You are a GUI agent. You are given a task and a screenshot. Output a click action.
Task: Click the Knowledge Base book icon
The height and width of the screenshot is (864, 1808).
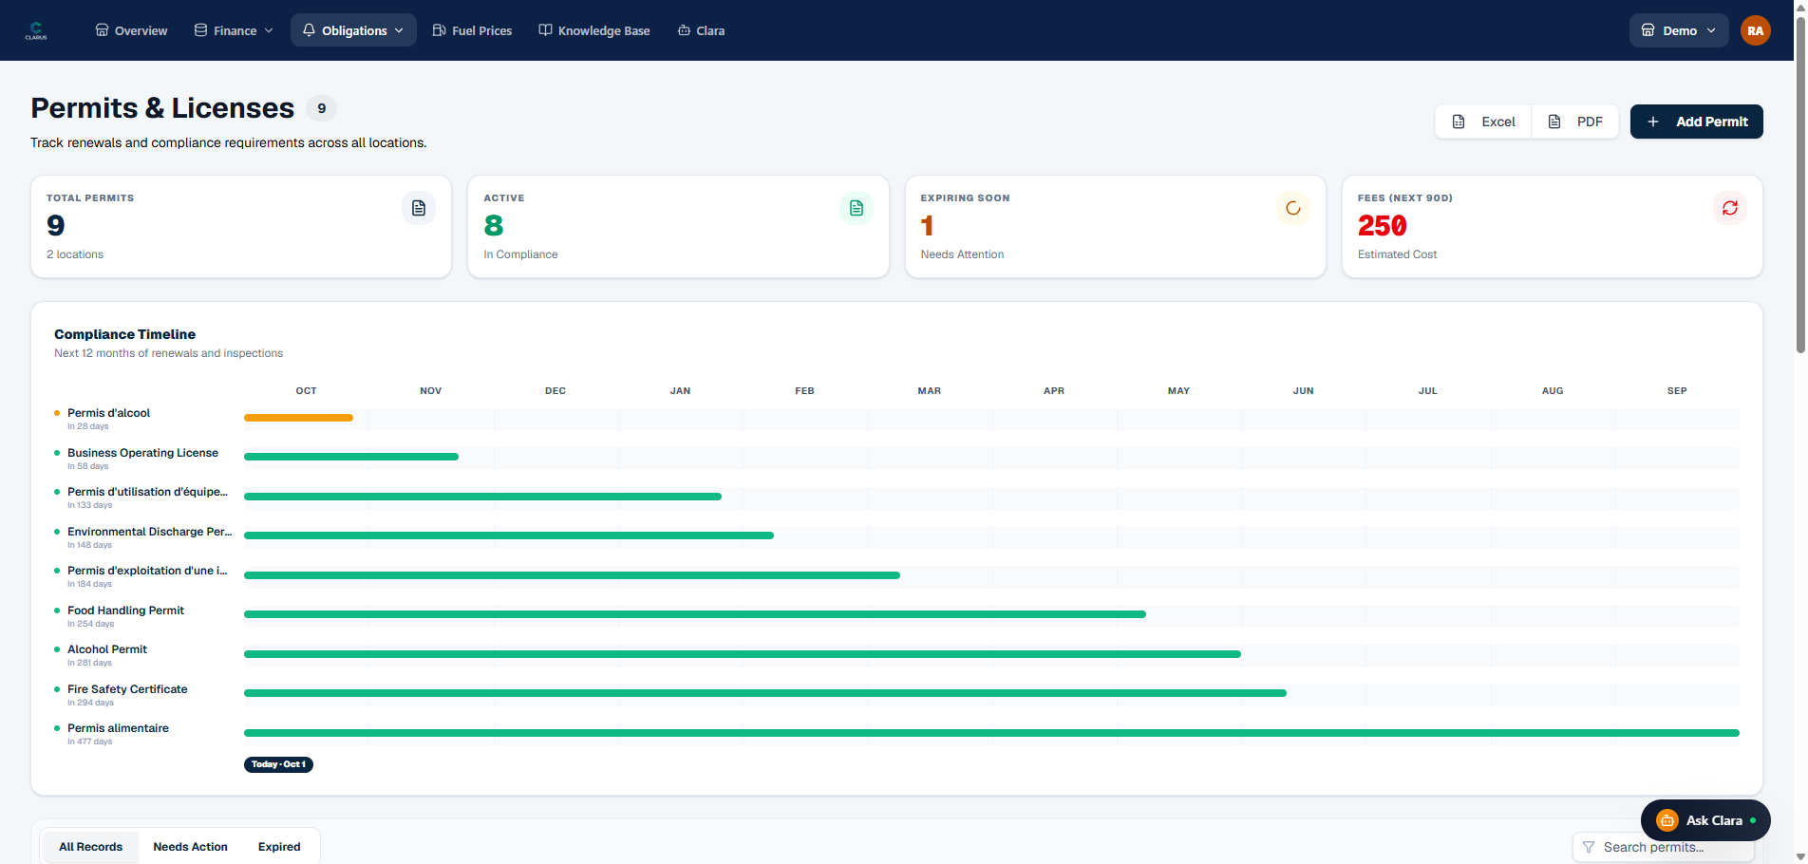click(x=545, y=30)
